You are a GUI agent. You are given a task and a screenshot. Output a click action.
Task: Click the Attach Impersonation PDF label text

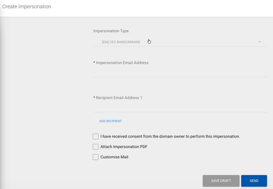(124, 147)
